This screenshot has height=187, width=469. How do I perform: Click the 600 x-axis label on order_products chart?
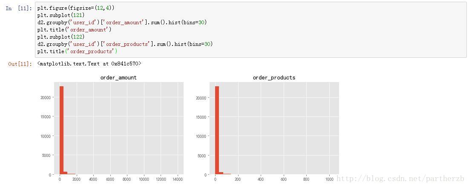[x=283, y=179]
